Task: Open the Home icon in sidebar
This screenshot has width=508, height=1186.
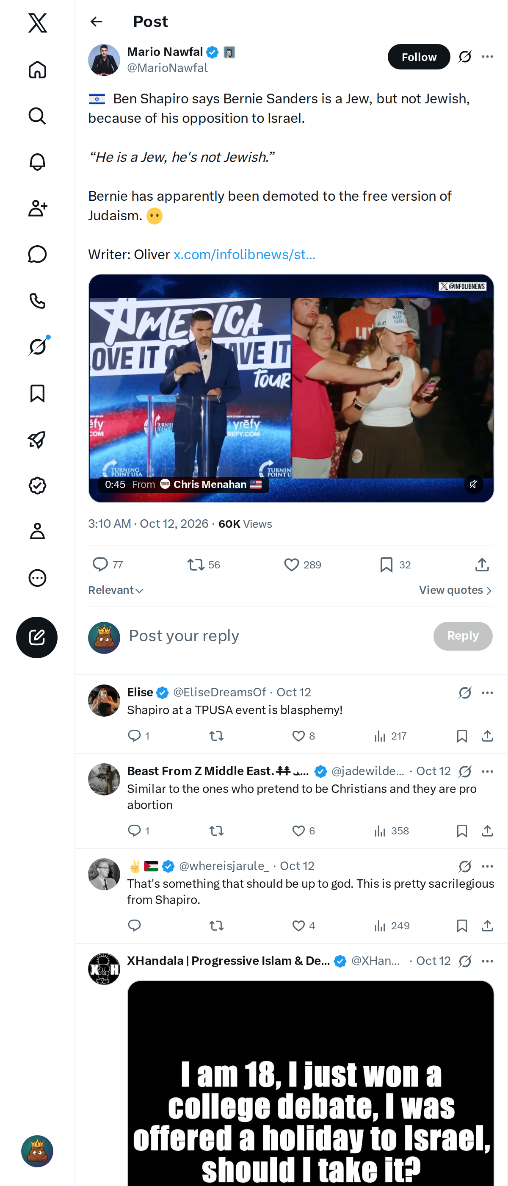Action: pos(37,69)
